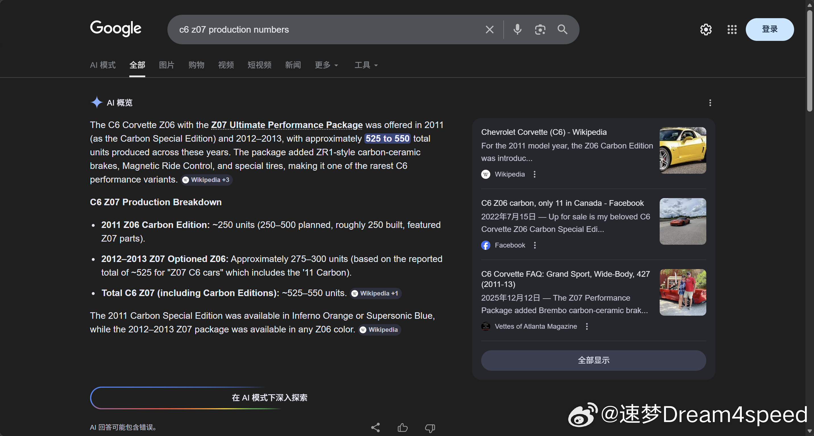
Task: Open Google settings gear icon
Action: click(x=706, y=30)
